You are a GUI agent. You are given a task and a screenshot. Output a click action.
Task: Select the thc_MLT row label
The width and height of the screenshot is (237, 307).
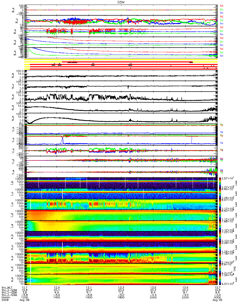click(x=7, y=288)
